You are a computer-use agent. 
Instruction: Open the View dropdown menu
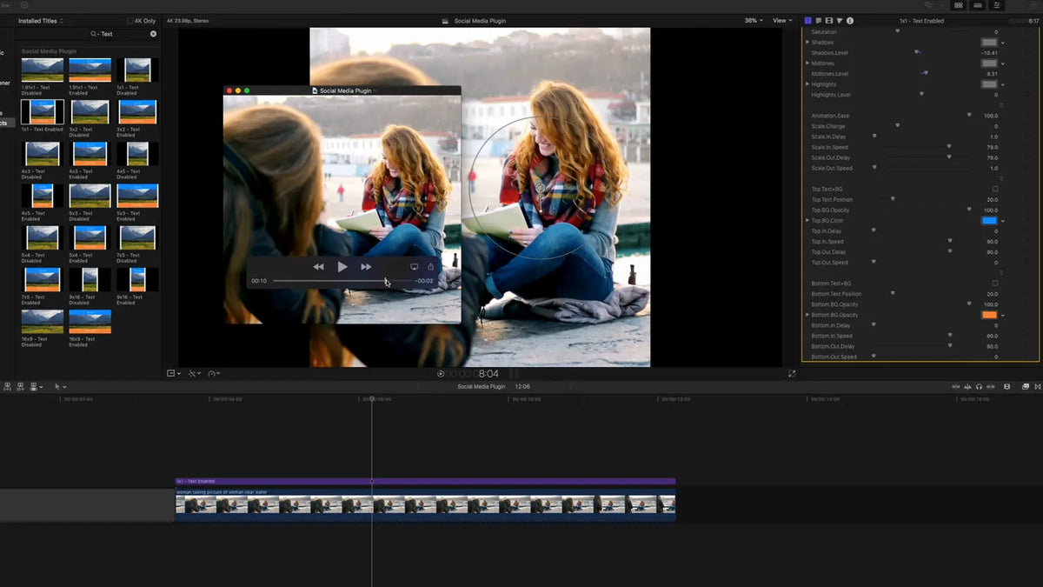(x=782, y=20)
